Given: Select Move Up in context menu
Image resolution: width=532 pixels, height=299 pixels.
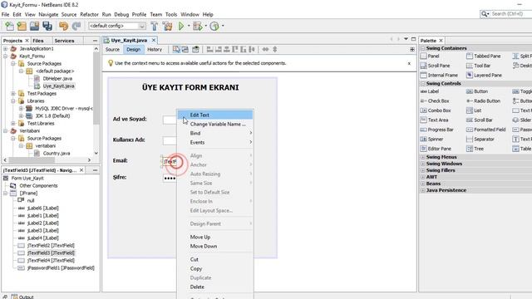Looking at the screenshot, I should [215, 237].
